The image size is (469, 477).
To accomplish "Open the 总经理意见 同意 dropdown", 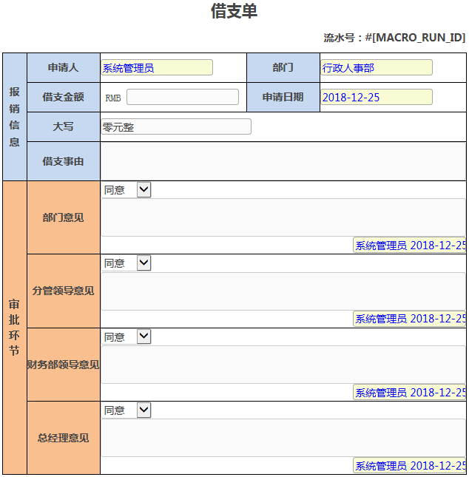I will [126, 410].
